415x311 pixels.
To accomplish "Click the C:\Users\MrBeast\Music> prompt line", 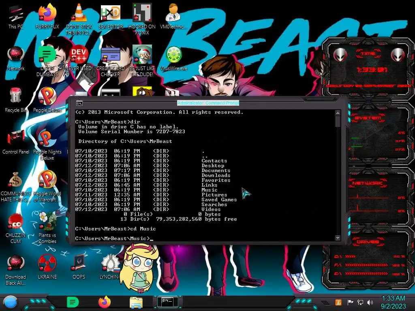I will [114, 239].
